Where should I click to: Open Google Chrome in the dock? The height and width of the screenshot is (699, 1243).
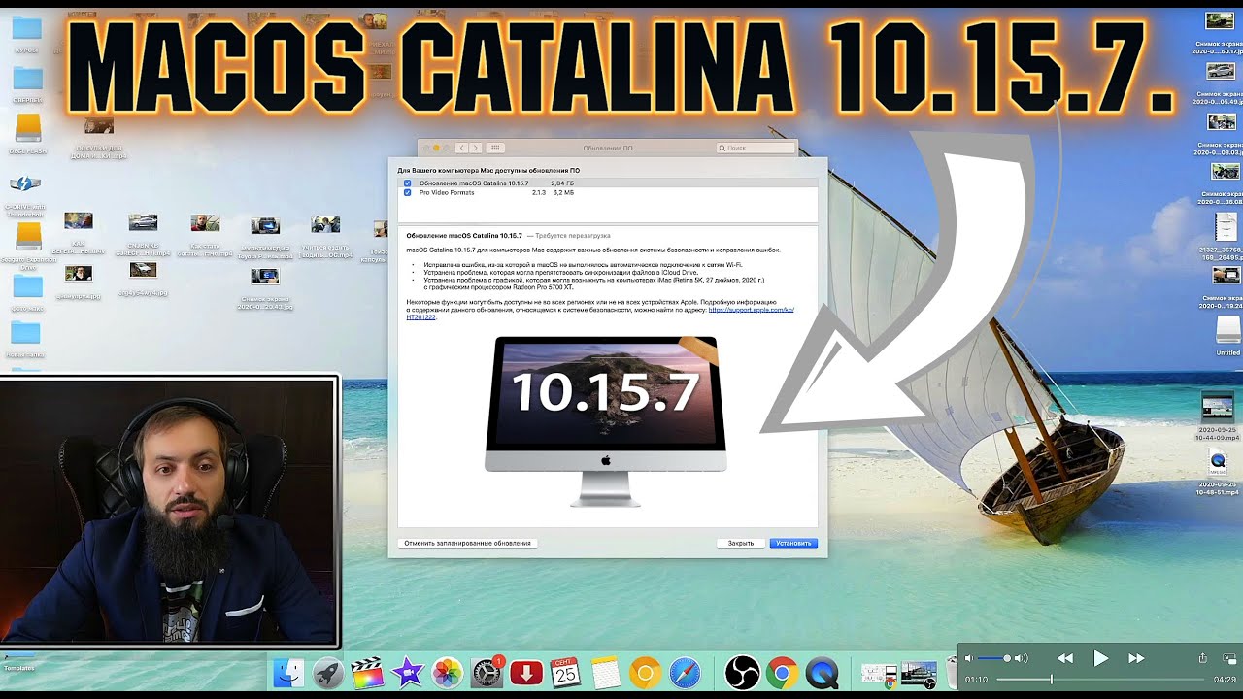[x=782, y=673]
